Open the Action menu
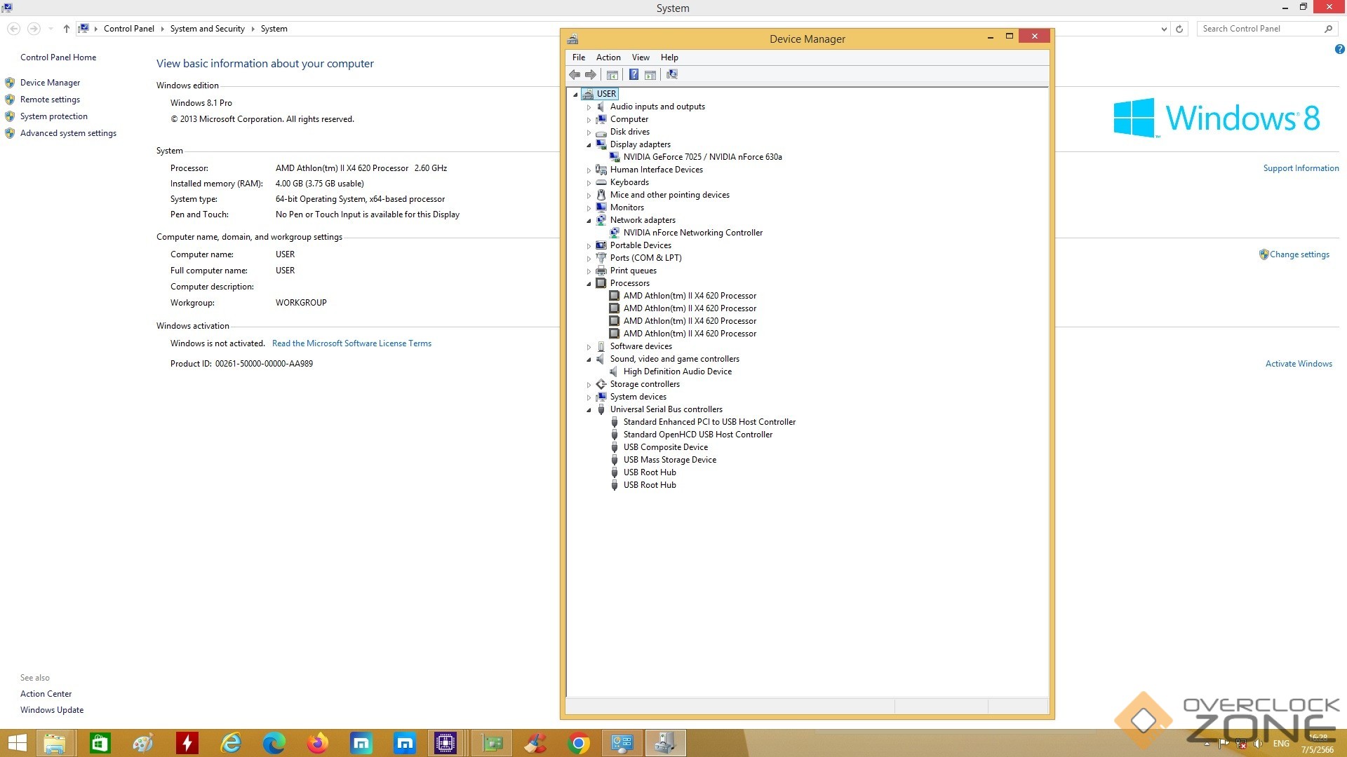 (608, 57)
